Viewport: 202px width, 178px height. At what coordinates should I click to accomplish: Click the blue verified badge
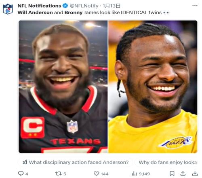[65, 6]
